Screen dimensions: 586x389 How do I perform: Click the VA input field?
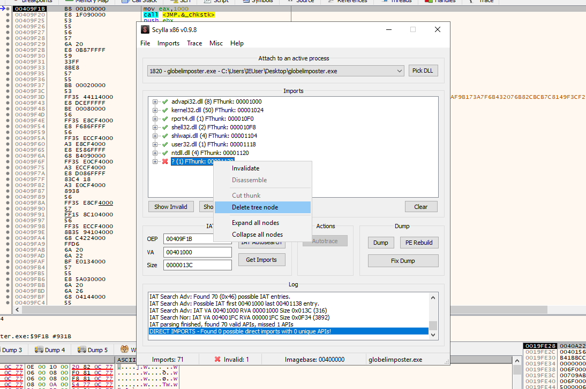(x=197, y=252)
